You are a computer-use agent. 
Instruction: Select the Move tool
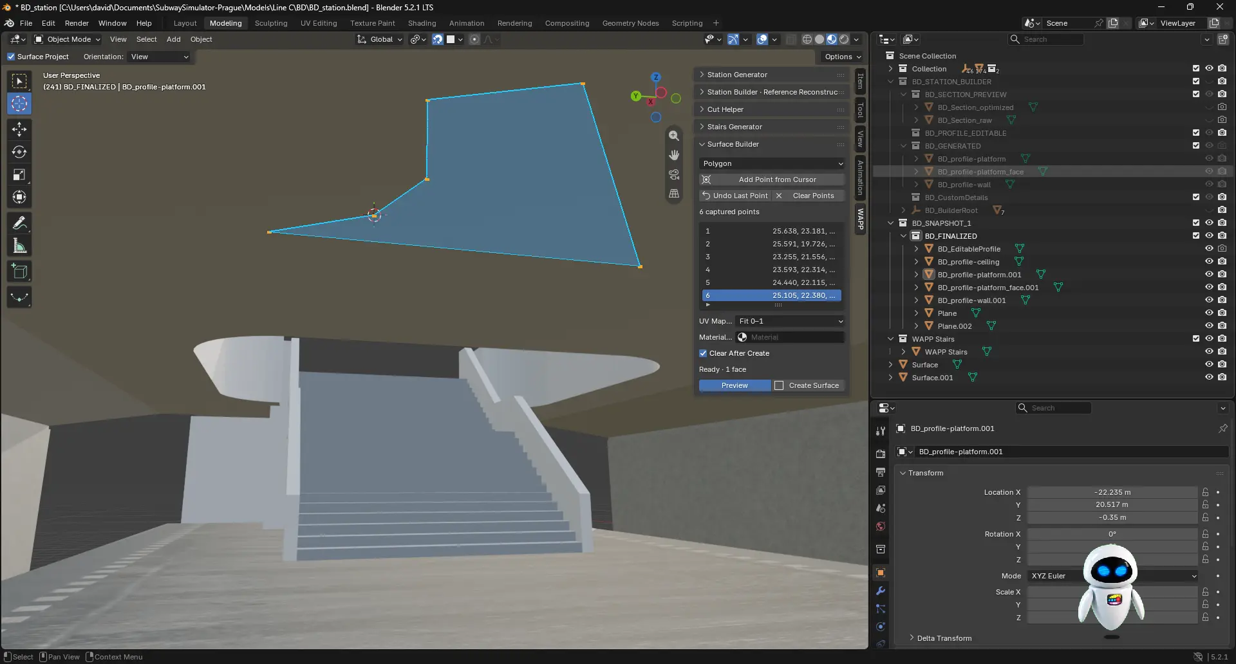[19, 129]
